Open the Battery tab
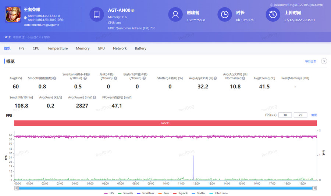The image size is (331, 196). coord(140,48)
